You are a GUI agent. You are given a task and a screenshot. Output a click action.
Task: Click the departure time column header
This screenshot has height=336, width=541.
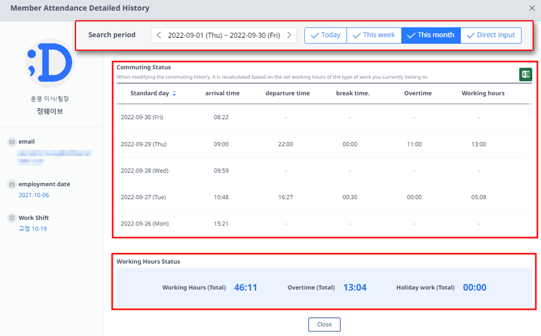click(x=287, y=93)
